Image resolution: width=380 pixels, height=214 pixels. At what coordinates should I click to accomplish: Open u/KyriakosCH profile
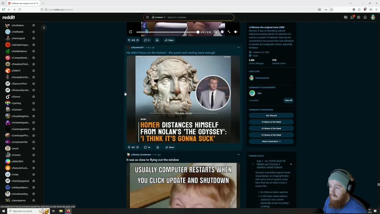pos(137,48)
